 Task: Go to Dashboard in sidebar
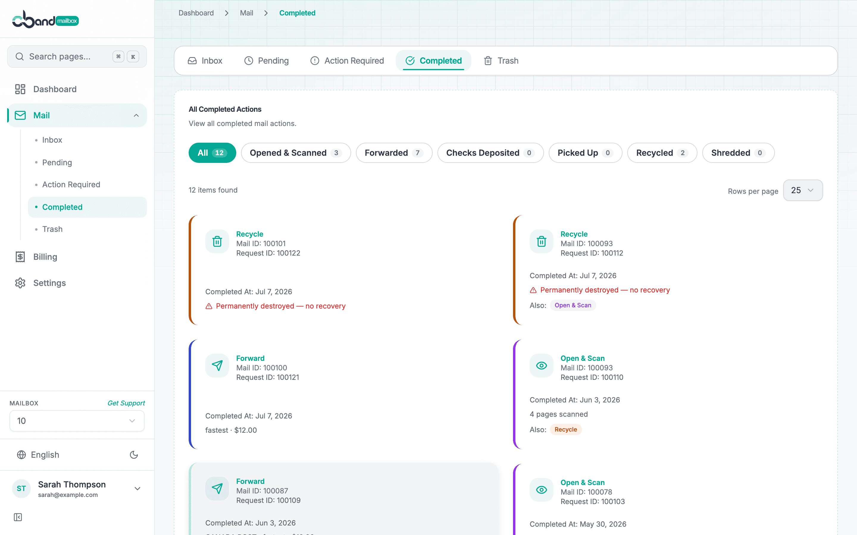tap(77, 89)
